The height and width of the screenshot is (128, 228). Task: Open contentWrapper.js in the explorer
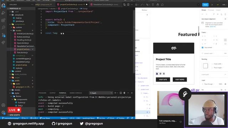23,59
